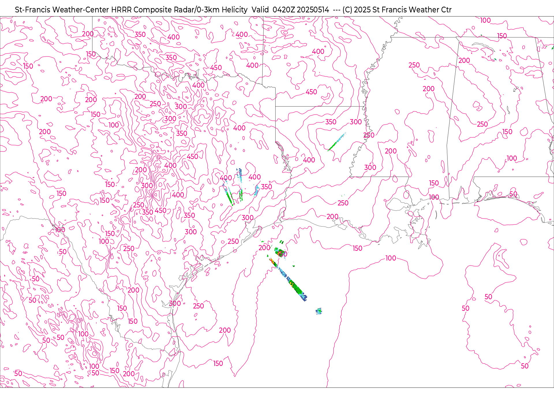
Task: Click the 150 contour label offshore of Louisiana
Action: (x=357, y=248)
